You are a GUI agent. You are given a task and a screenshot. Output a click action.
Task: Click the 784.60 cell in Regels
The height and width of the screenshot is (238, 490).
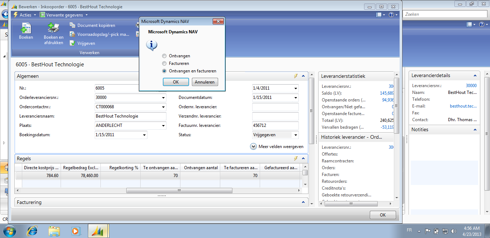(x=41, y=176)
